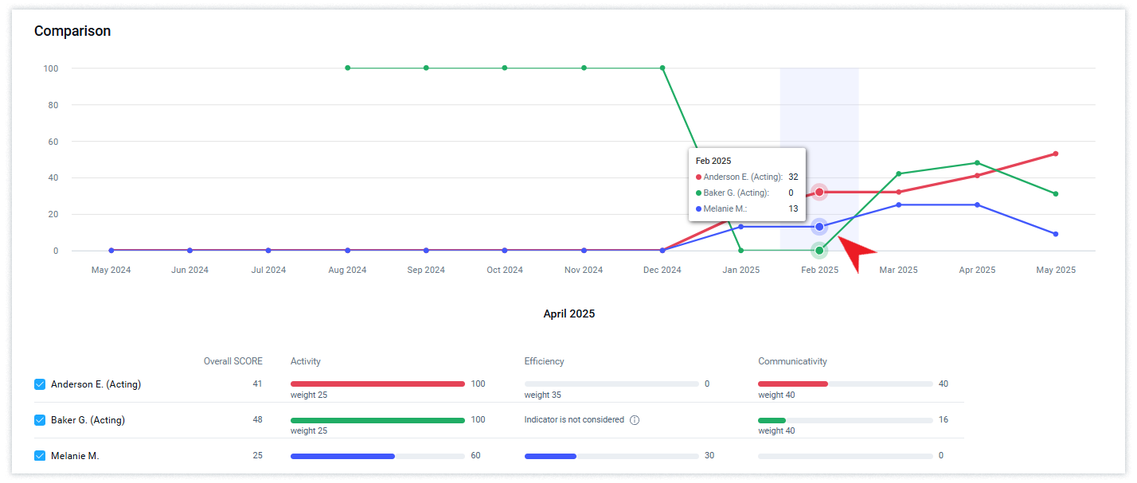Click the red data point at May 2025
The image size is (1137, 483).
coord(1056,154)
